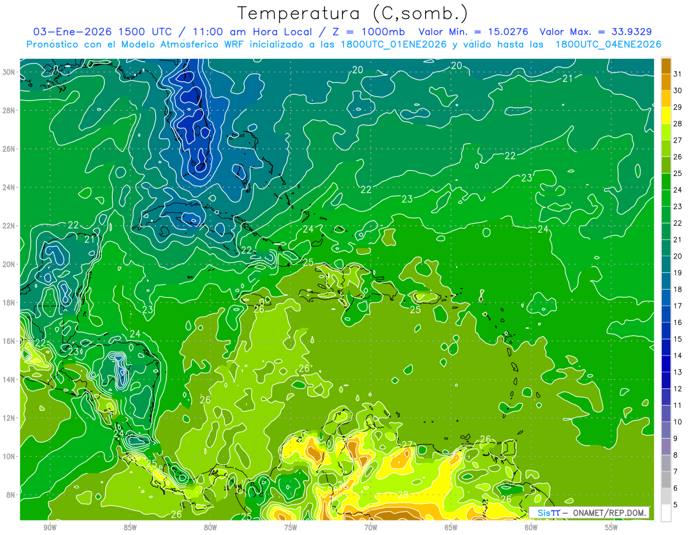The height and width of the screenshot is (535, 693).
Task: Click the 24N latitude axis label
Action: (x=10, y=188)
